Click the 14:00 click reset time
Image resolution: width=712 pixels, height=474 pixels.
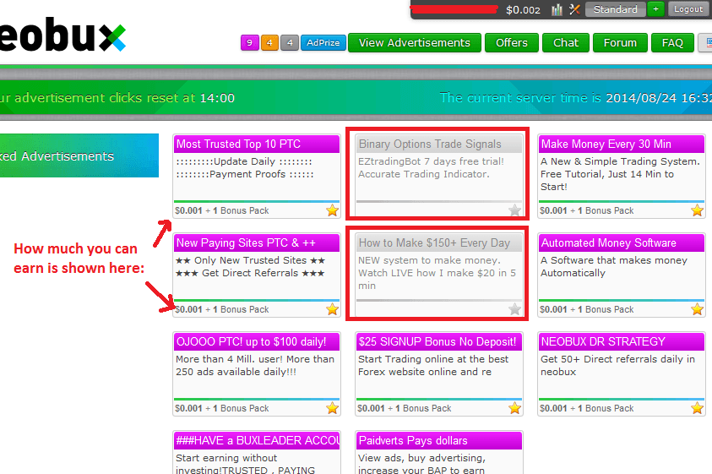(217, 98)
